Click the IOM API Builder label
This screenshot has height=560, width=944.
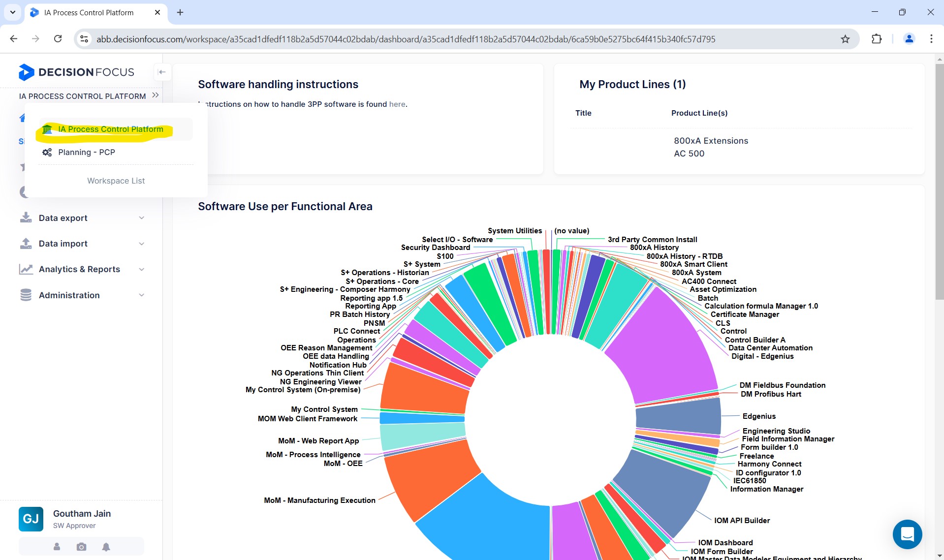(x=742, y=521)
